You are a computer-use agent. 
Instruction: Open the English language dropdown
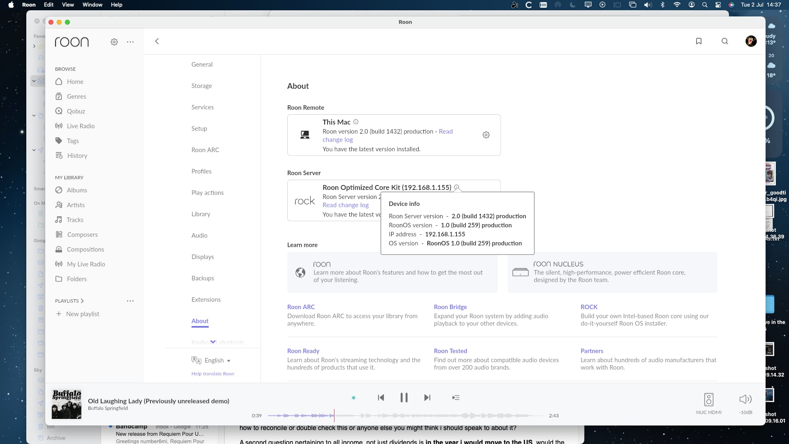[x=211, y=360]
